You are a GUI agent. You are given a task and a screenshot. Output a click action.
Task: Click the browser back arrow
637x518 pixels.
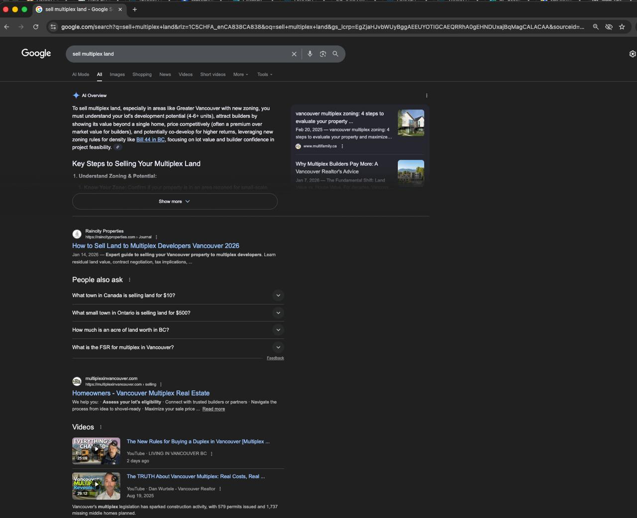coord(6,27)
